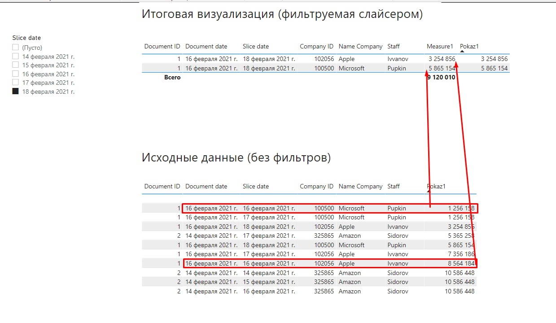Image resolution: width=556 pixels, height=323 pixels.
Task: Sort bottom table by Document ID header
Action: (162, 186)
